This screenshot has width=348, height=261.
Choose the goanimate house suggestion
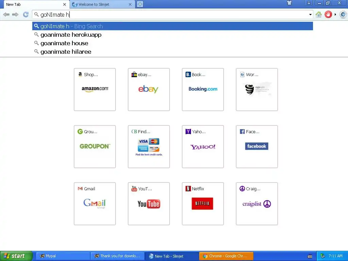[173, 43]
